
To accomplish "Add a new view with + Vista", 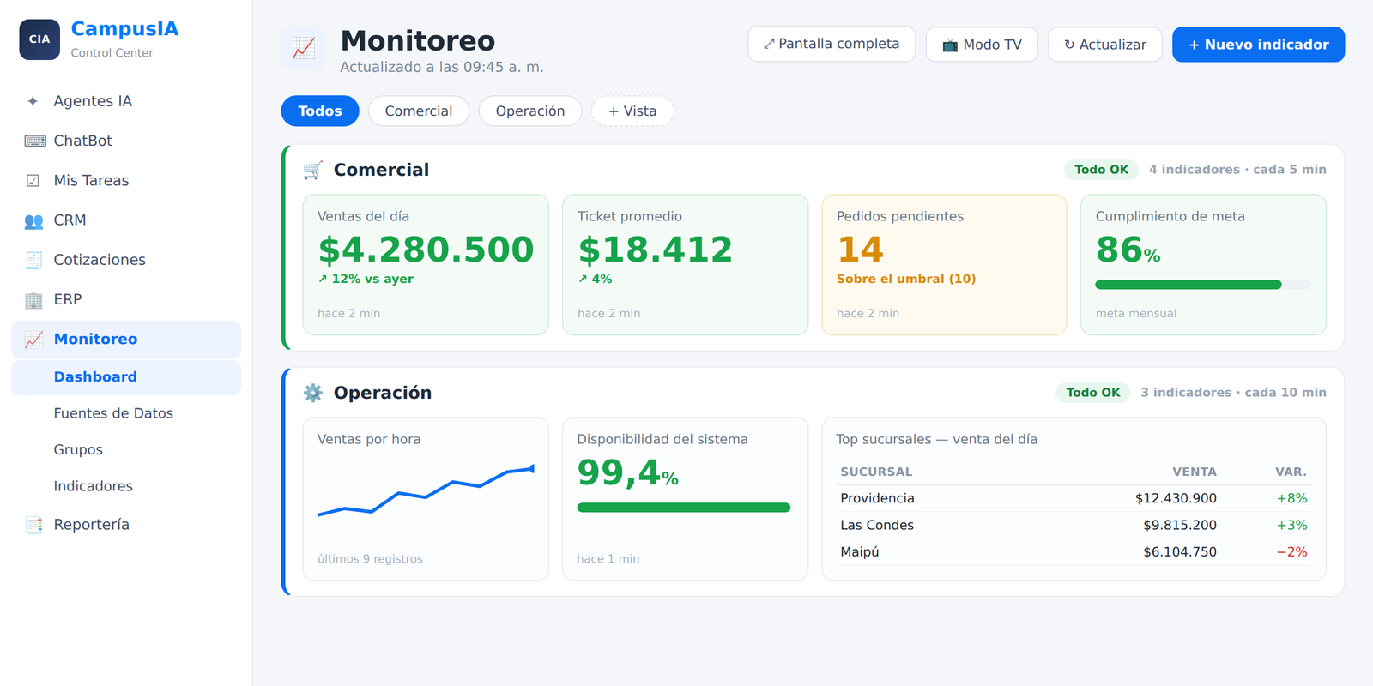I will [632, 111].
